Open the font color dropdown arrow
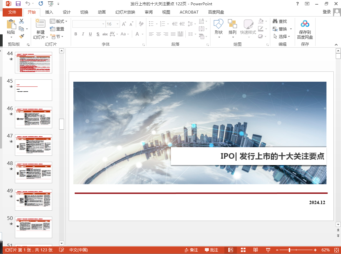 [143, 34]
